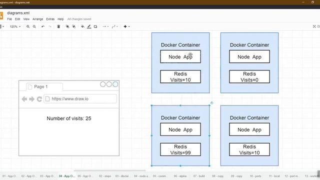Click the back arrow in browser mockup
Image resolution: width=320 pixels, height=180 pixels.
24,99
